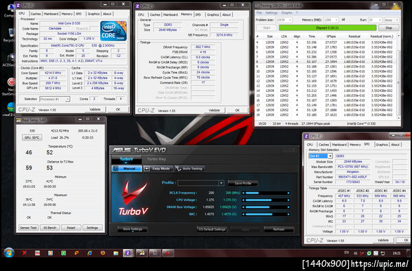The height and width of the screenshot is (271, 412).
Task: Click More Settings in TurboV EVO
Action: tap(133, 229)
